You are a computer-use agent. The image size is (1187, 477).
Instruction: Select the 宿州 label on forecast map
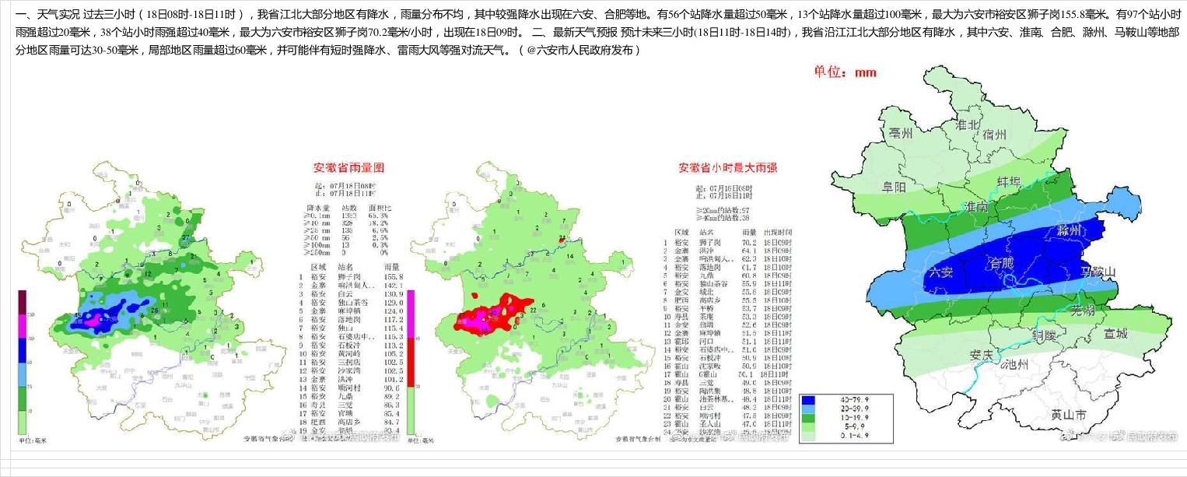[995, 135]
